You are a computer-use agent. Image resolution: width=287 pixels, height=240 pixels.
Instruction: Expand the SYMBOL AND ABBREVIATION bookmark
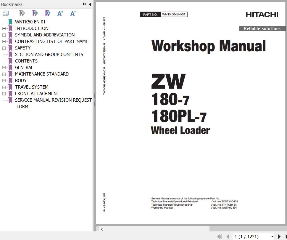coord(4,35)
